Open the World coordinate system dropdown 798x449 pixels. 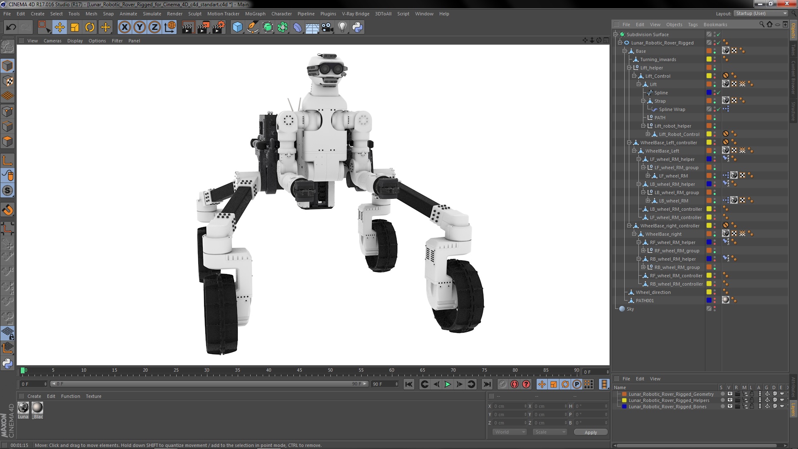pyautogui.click(x=510, y=432)
